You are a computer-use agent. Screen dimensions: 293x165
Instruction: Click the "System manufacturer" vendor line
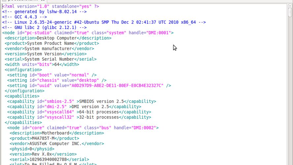49,49
